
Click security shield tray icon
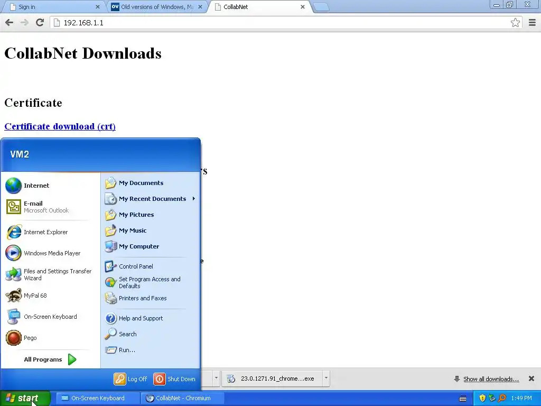[482, 399]
